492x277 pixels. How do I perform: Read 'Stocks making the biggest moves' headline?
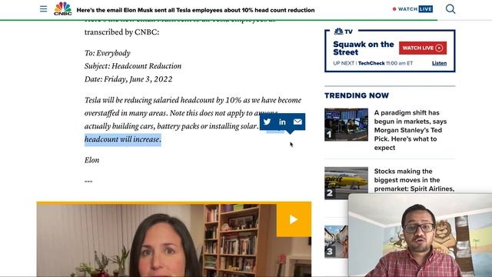414,180
